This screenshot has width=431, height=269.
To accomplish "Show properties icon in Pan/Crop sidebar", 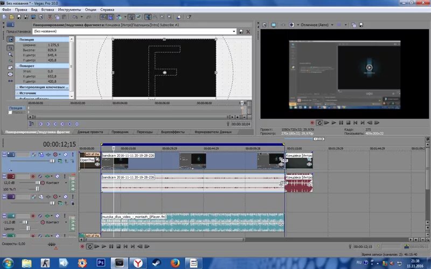I will coord(10,39).
